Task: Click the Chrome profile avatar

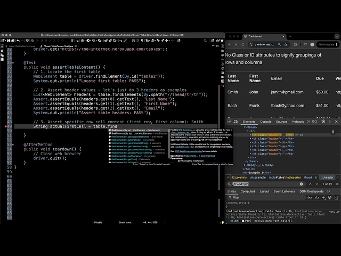Action: (312, 44)
